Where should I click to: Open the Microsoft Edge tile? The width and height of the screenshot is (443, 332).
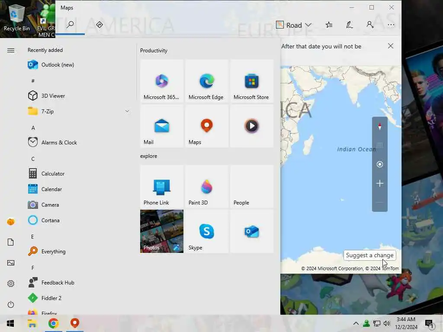pos(206,81)
